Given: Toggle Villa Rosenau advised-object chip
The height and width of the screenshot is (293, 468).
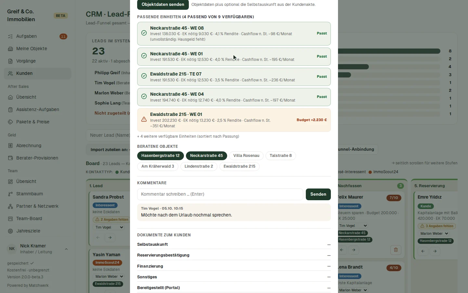Looking at the screenshot, I should click(x=246, y=156).
